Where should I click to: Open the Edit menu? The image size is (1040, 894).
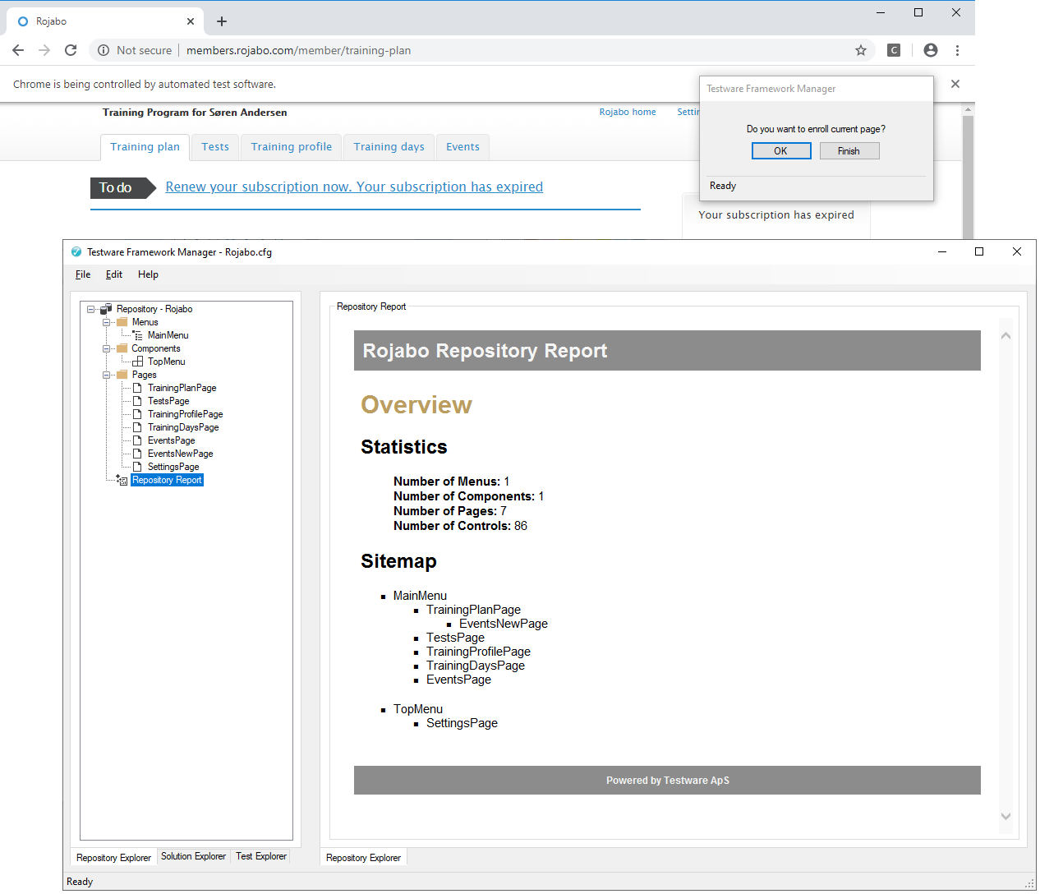[x=114, y=274]
